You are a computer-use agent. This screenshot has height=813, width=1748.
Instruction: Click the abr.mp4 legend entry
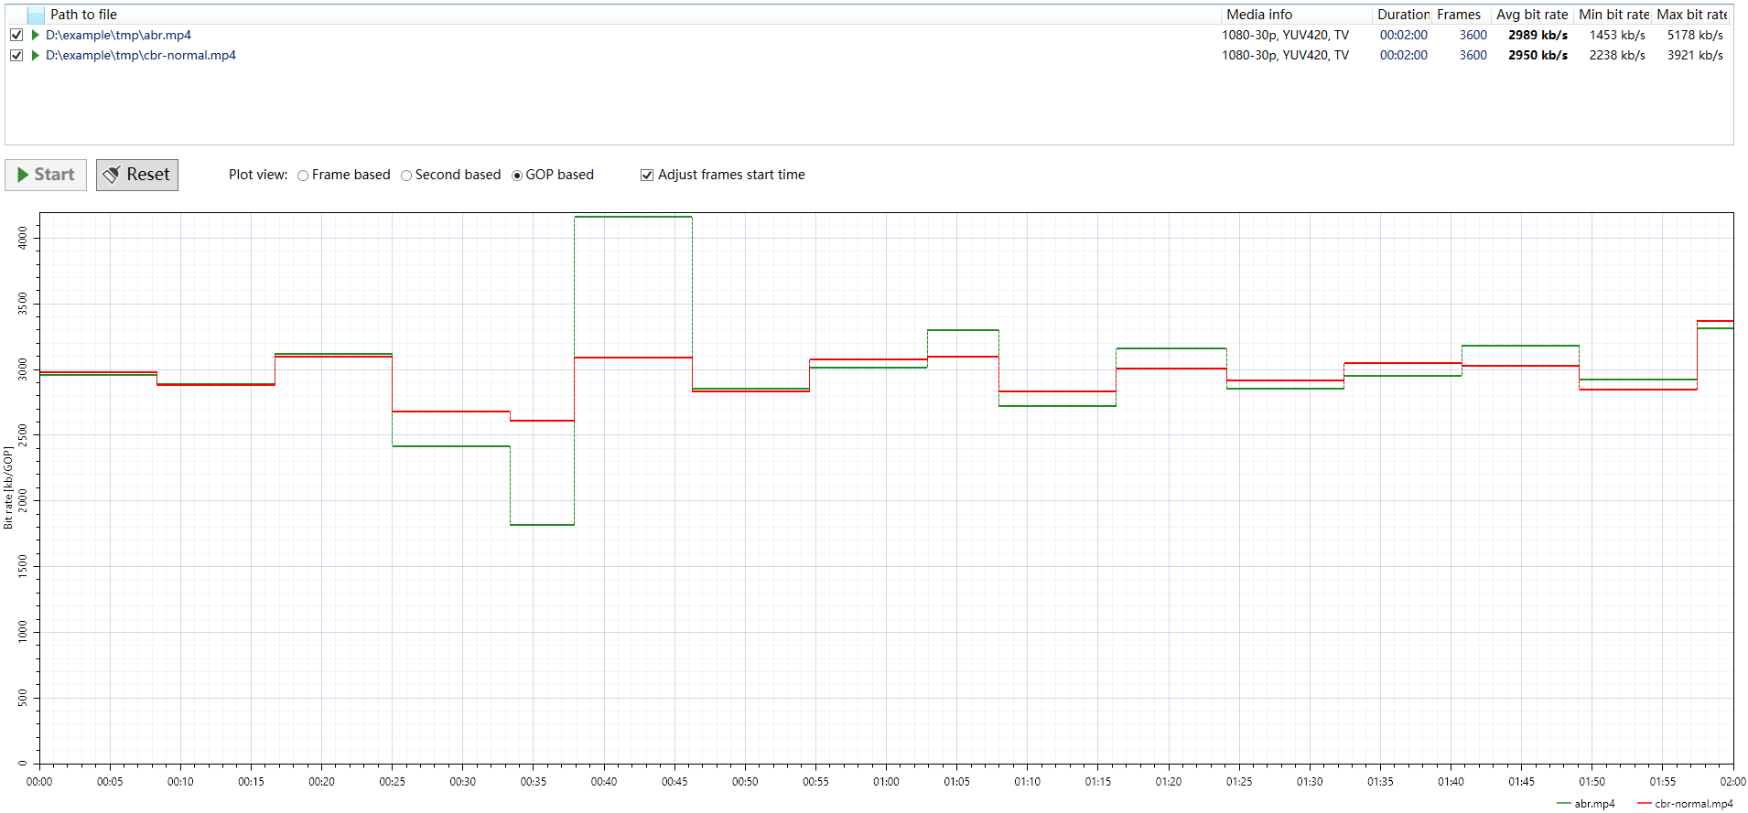[1586, 804]
